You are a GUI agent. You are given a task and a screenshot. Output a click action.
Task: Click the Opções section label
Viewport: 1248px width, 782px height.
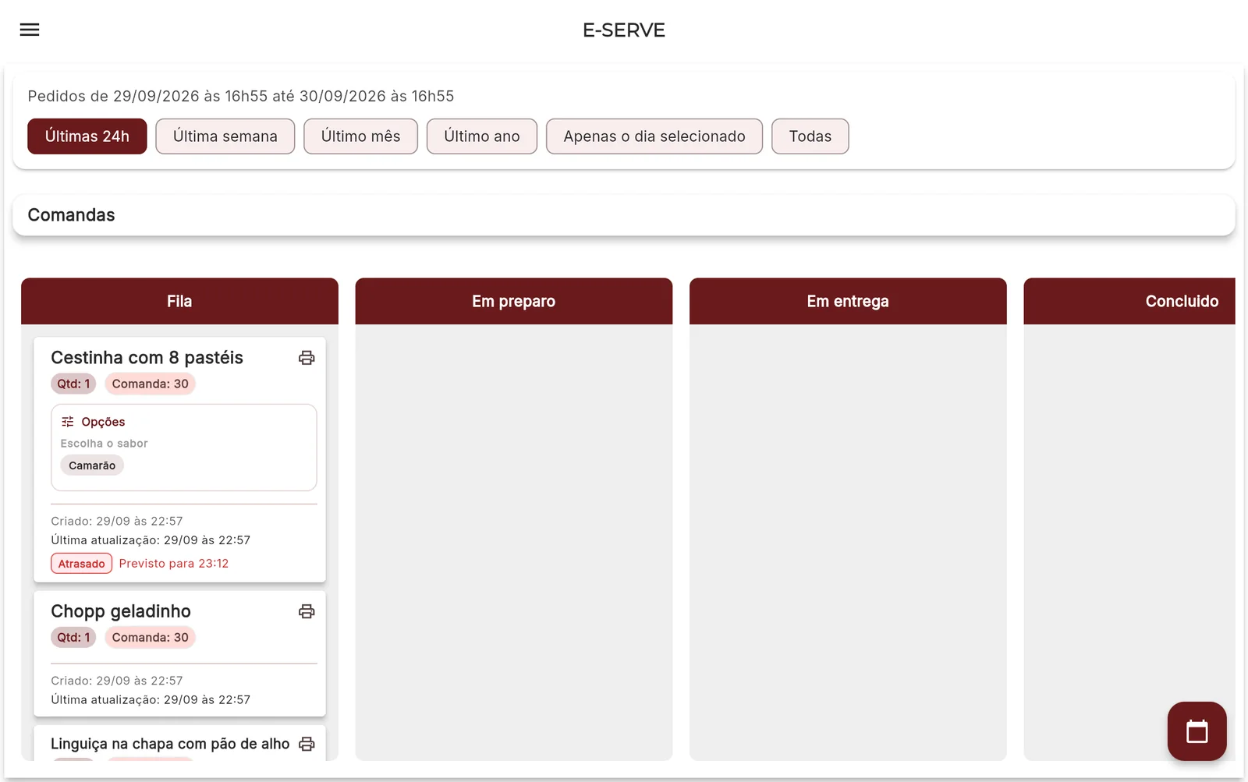click(x=103, y=422)
